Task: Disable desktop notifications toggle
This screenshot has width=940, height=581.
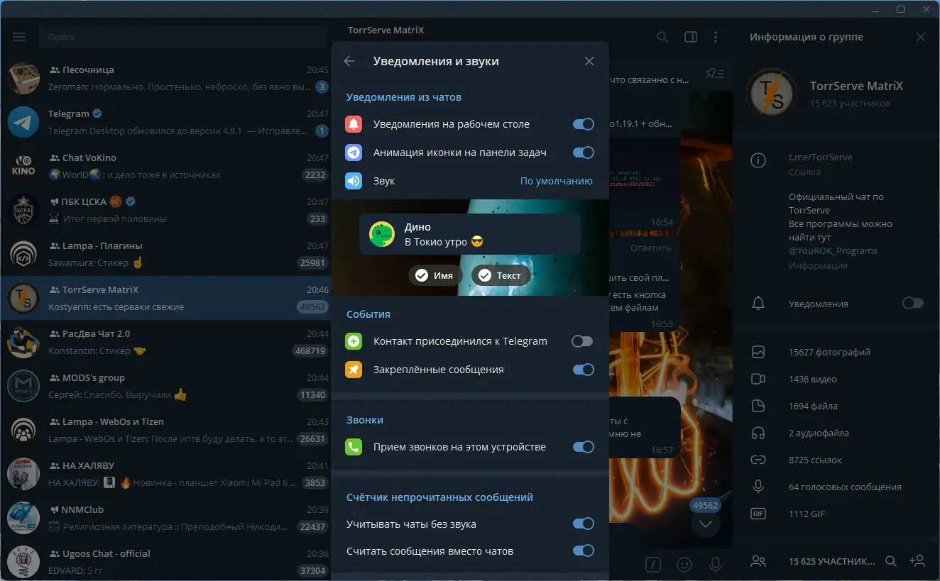Action: 584,124
